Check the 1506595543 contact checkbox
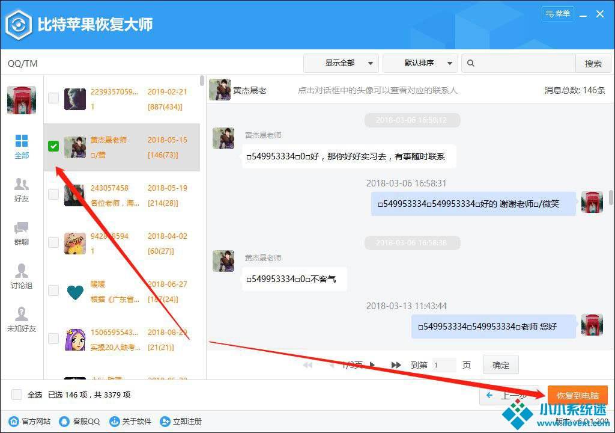The height and width of the screenshot is (433, 615). point(53,339)
